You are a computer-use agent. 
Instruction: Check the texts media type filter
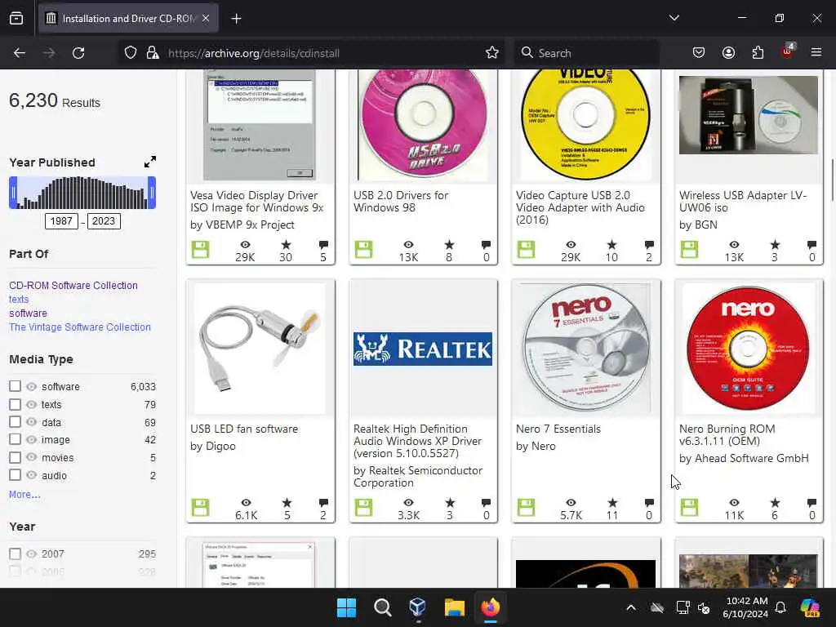(x=15, y=404)
